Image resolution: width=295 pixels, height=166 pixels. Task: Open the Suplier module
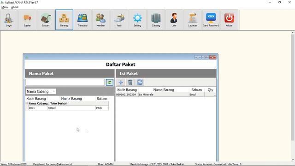click(x=27, y=20)
